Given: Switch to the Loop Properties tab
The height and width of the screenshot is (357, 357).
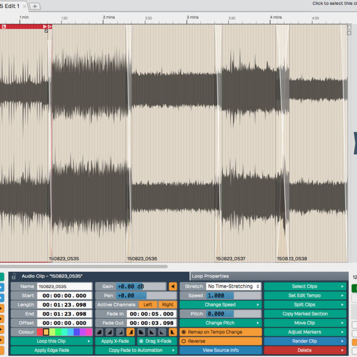Looking at the screenshot, I should pos(210,276).
